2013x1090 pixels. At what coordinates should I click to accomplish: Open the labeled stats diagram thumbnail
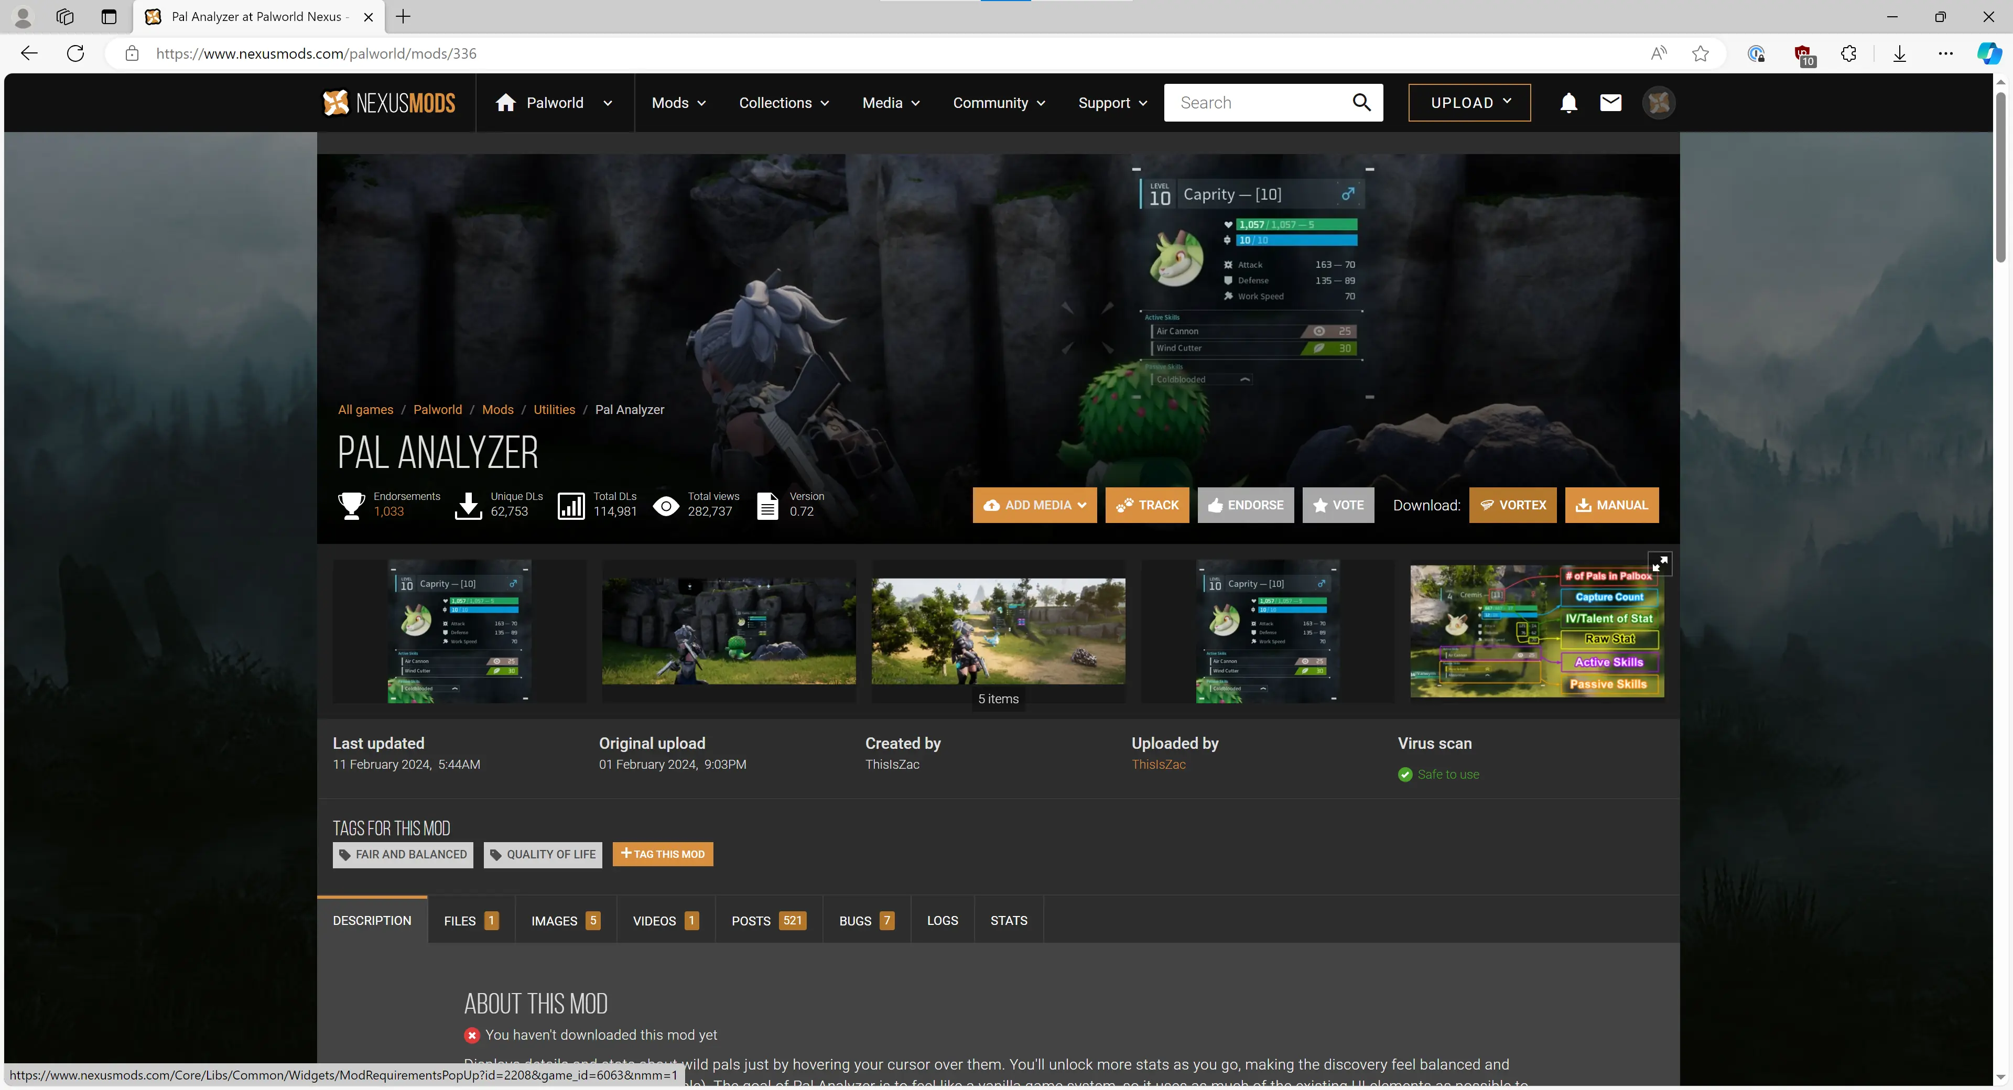[x=1536, y=630]
